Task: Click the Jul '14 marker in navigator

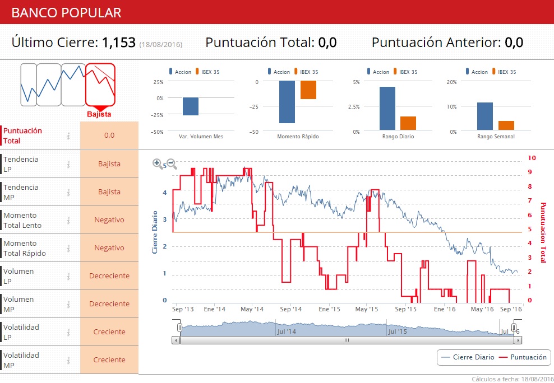Action: click(287, 331)
